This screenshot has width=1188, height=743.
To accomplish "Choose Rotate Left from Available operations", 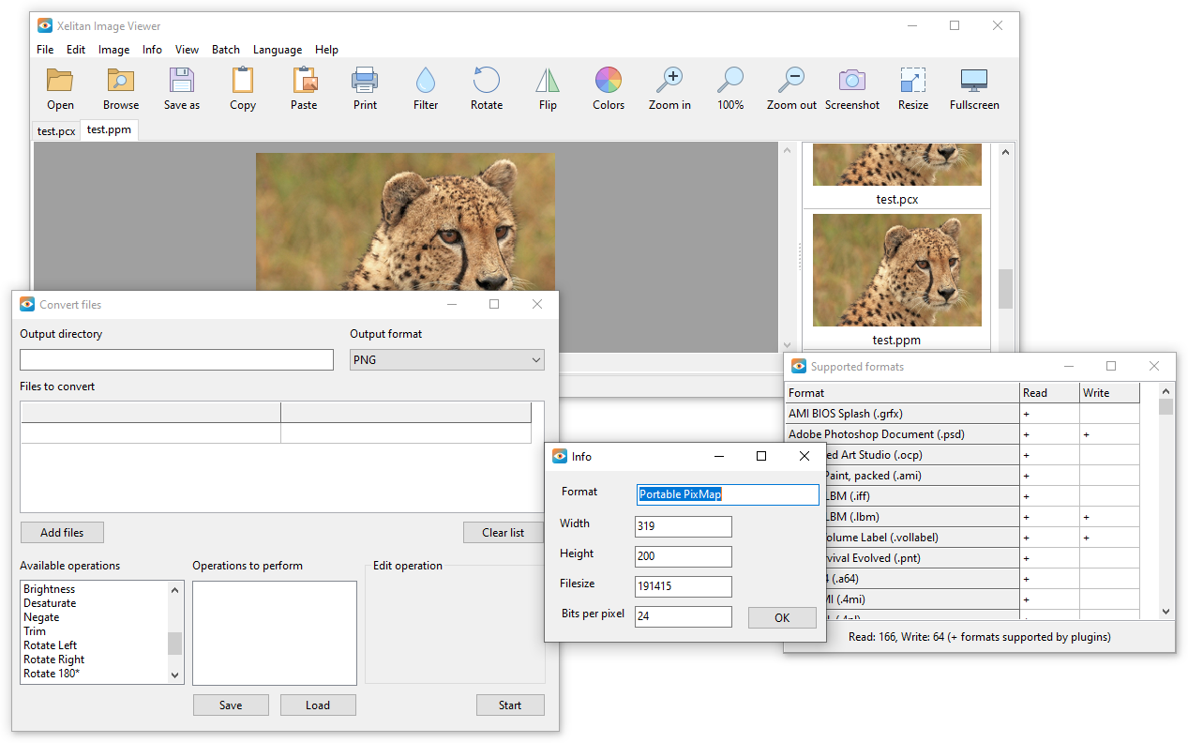I will [51, 645].
